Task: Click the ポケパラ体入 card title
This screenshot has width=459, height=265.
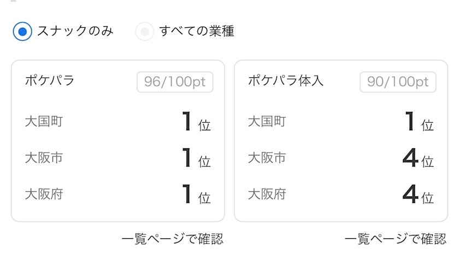Action: (286, 80)
